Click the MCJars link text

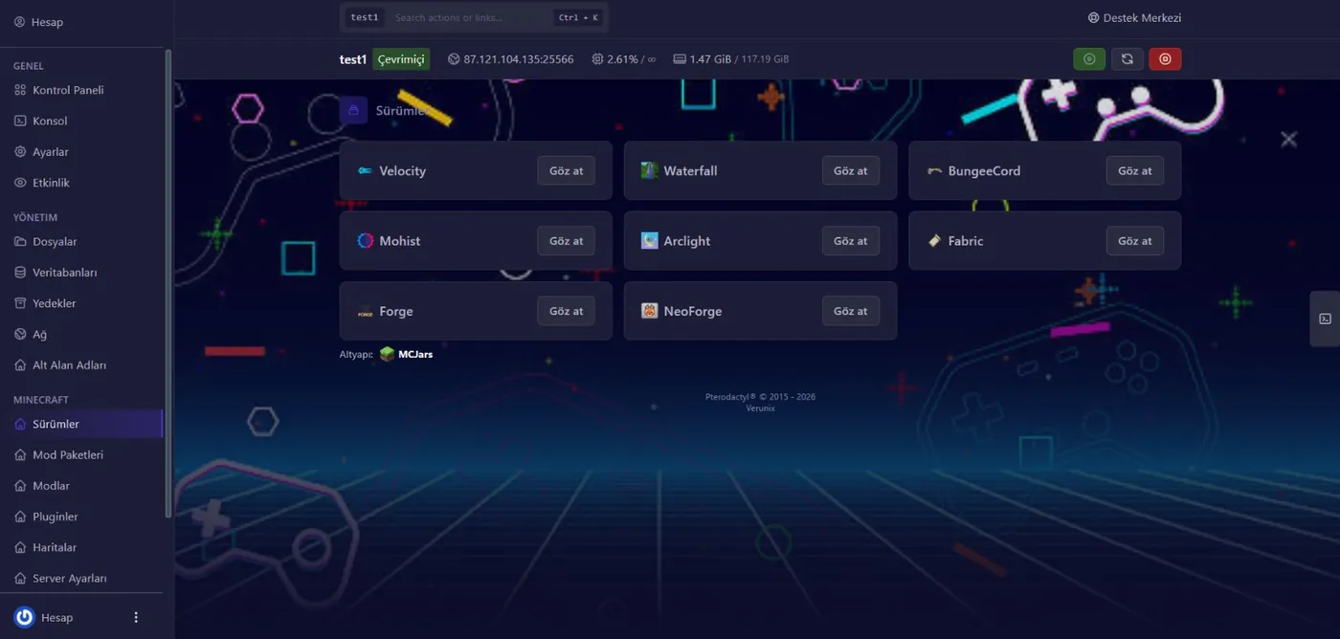pyautogui.click(x=415, y=355)
